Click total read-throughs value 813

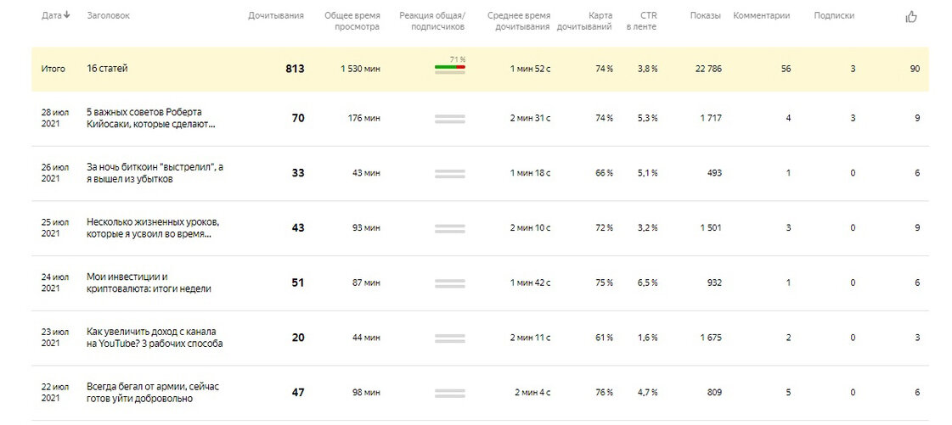point(295,69)
